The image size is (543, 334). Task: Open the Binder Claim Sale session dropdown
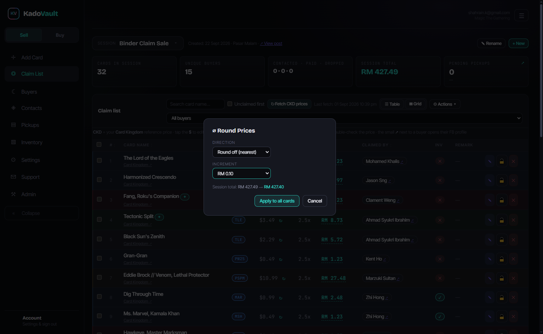coord(138,43)
